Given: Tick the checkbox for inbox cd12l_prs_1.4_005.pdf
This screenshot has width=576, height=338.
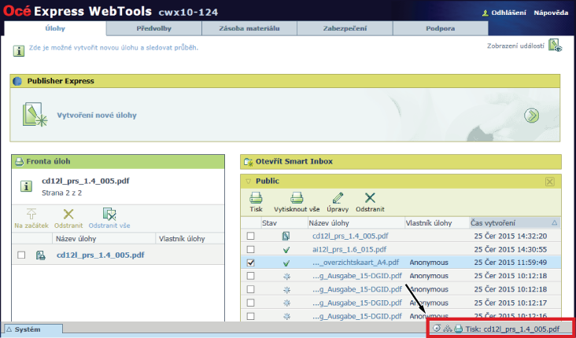Looking at the screenshot, I should pos(250,236).
